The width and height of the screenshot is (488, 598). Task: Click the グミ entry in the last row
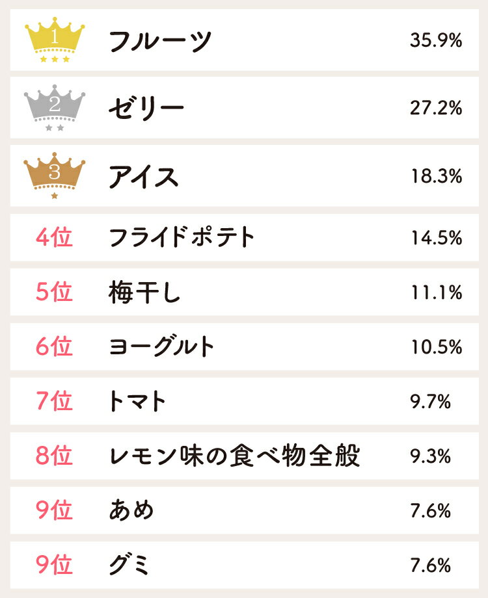tap(129, 565)
